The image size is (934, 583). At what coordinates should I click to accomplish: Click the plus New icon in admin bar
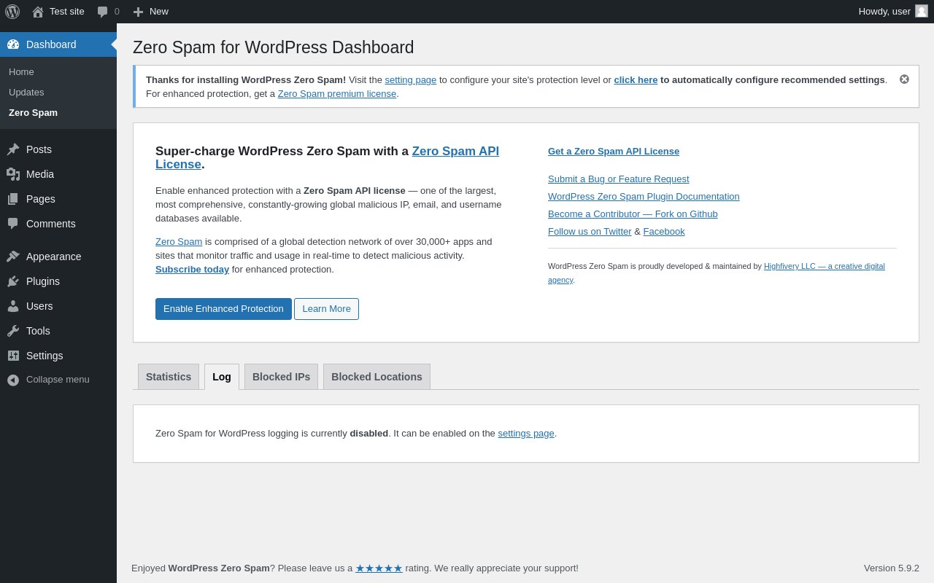tap(138, 12)
